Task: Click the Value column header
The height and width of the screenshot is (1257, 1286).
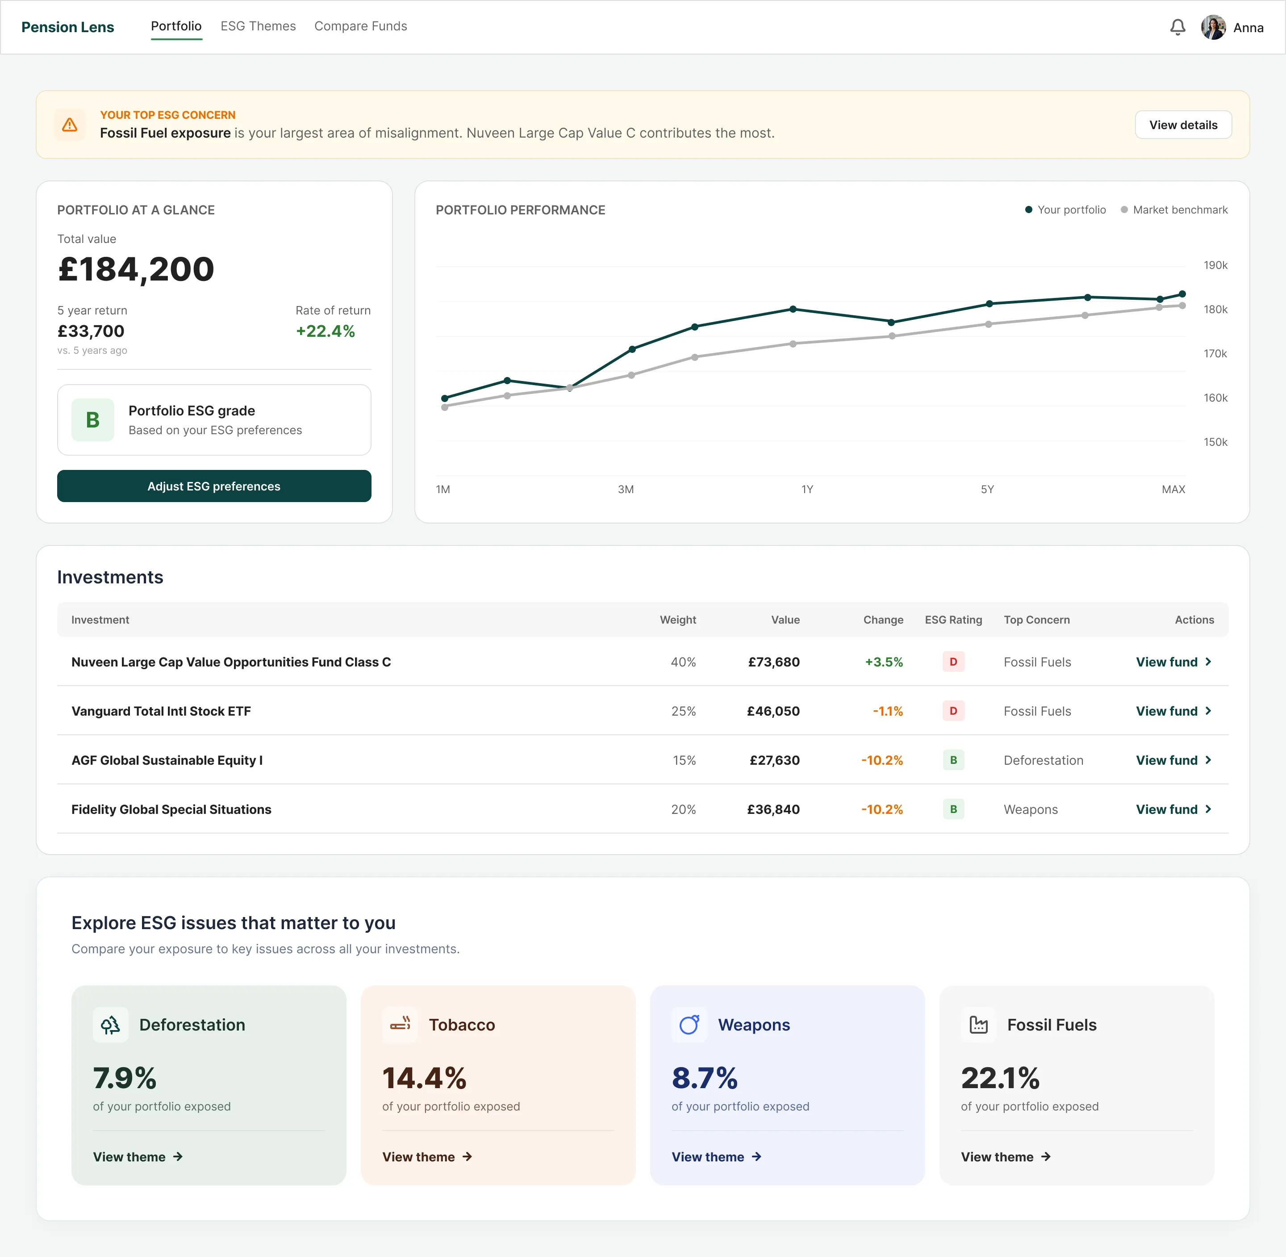Action: pos(785,620)
